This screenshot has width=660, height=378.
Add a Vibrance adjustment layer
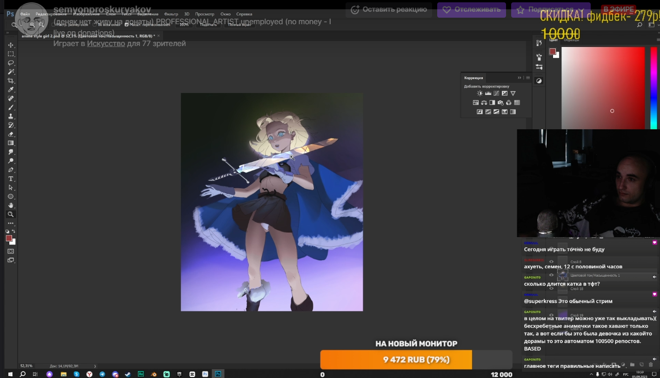tap(513, 93)
